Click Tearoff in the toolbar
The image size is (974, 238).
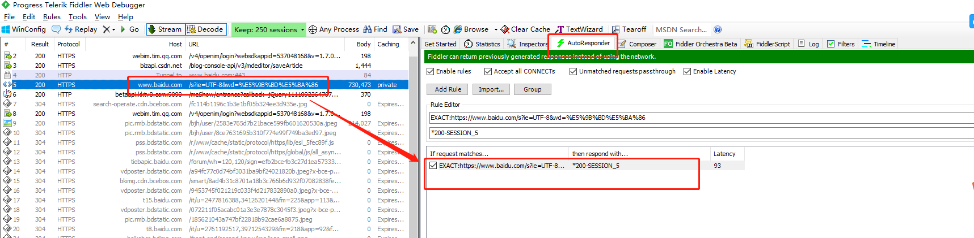[x=629, y=29]
